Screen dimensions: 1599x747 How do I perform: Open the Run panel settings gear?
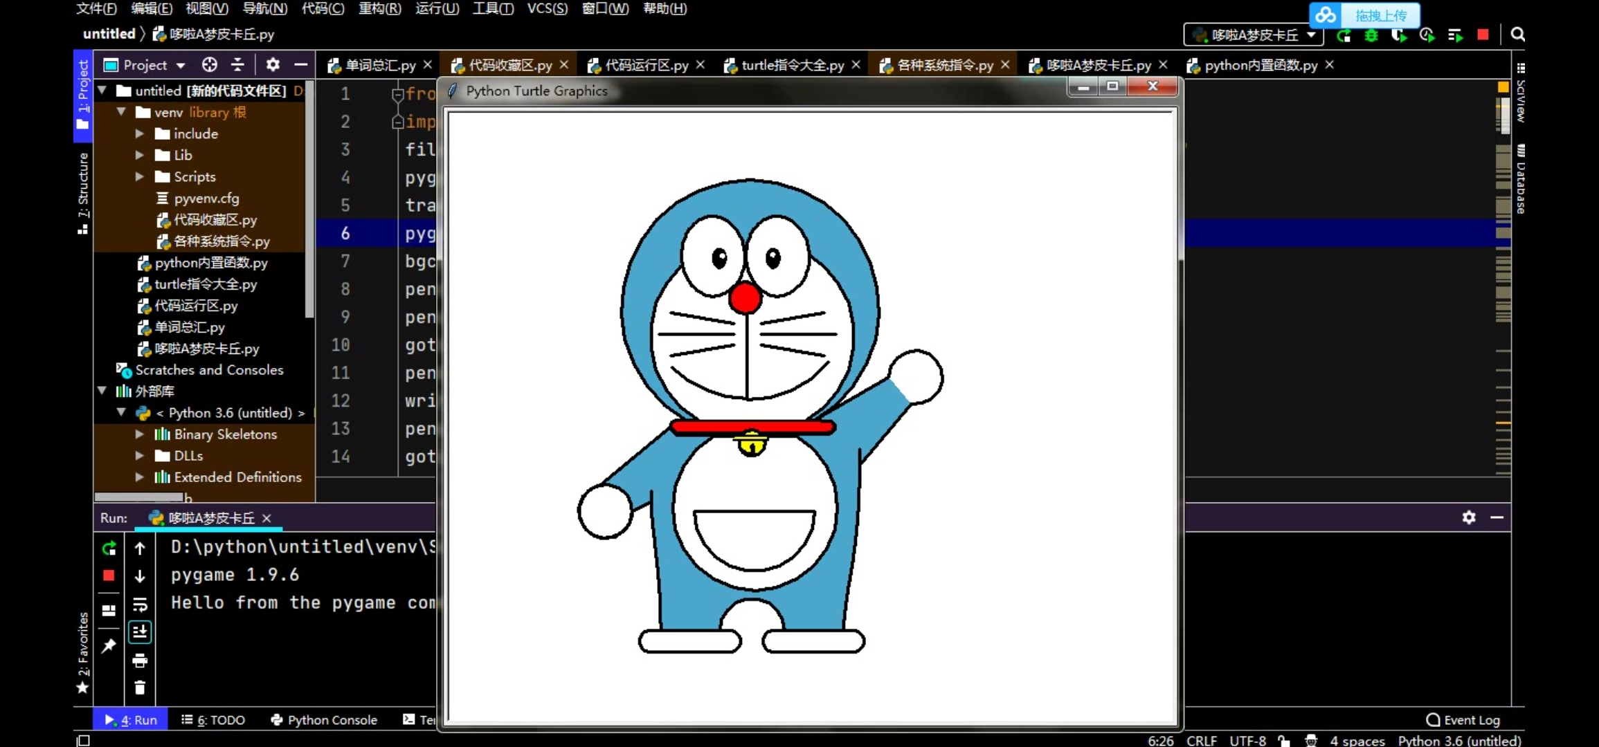(1469, 517)
